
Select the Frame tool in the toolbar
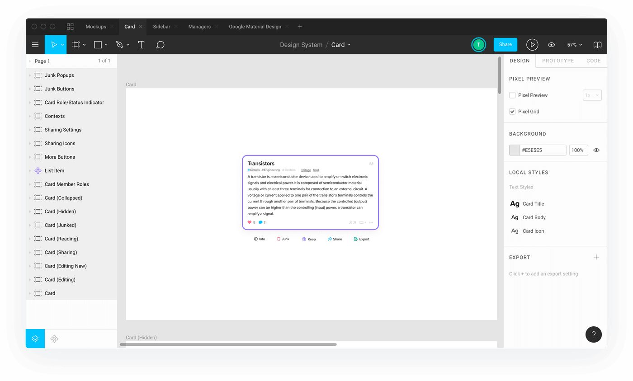pyautogui.click(x=76, y=44)
